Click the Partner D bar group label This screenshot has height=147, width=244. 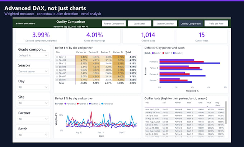[x=154, y=62]
